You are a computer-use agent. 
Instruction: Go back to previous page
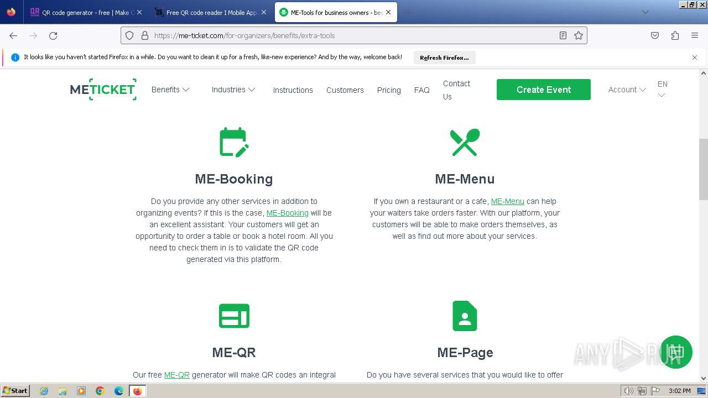13,35
